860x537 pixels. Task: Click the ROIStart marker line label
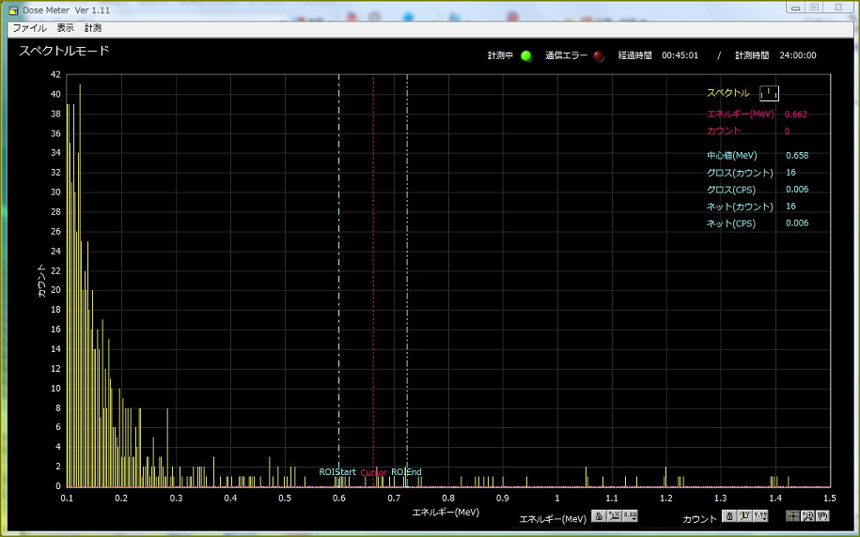[x=336, y=472]
